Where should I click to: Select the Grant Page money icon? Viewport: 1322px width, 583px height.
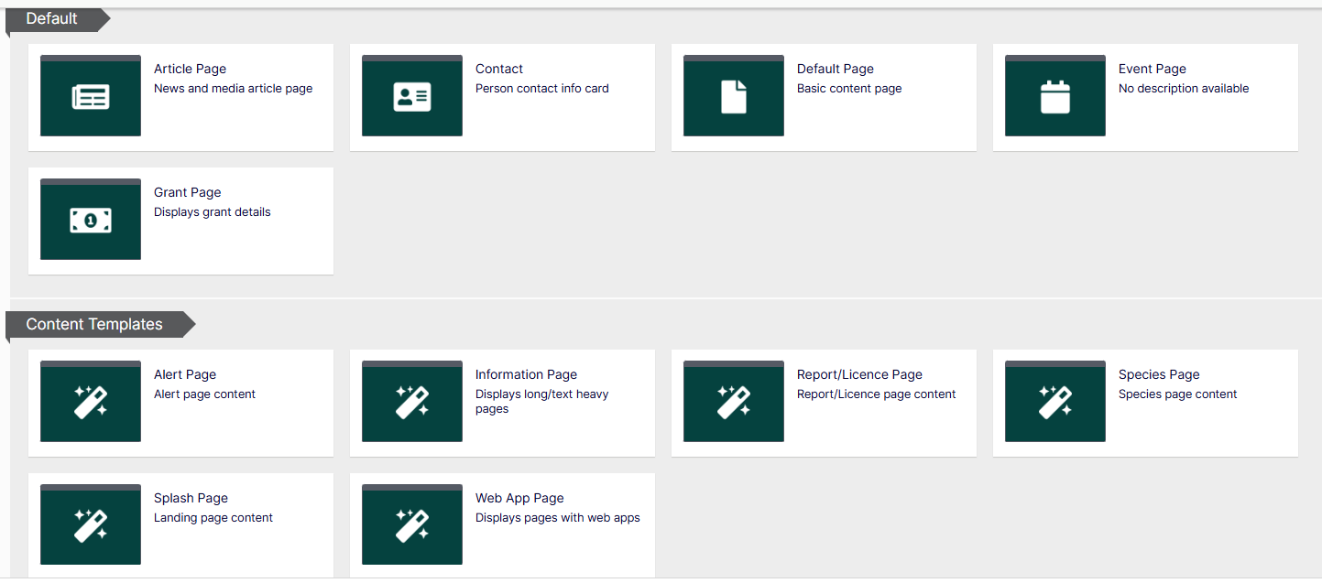tap(91, 221)
